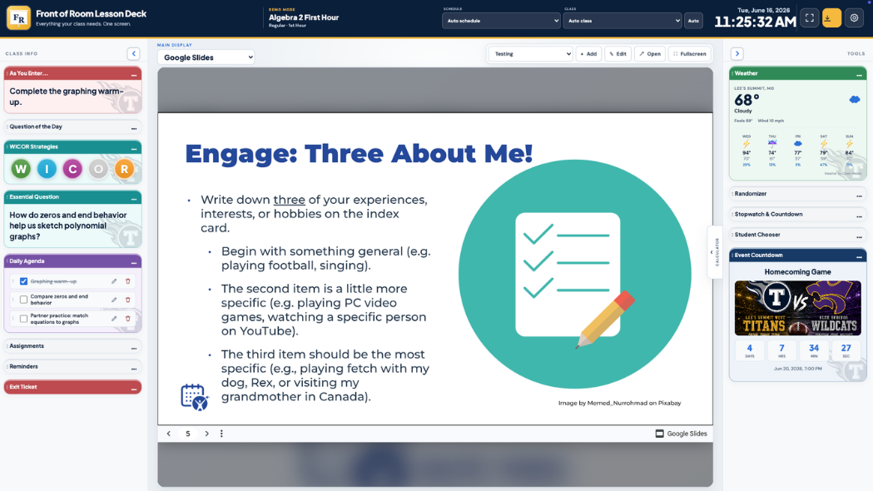This screenshot has height=491, width=873.
Task: Click the 4 Days countdown box
Action: pyautogui.click(x=749, y=350)
